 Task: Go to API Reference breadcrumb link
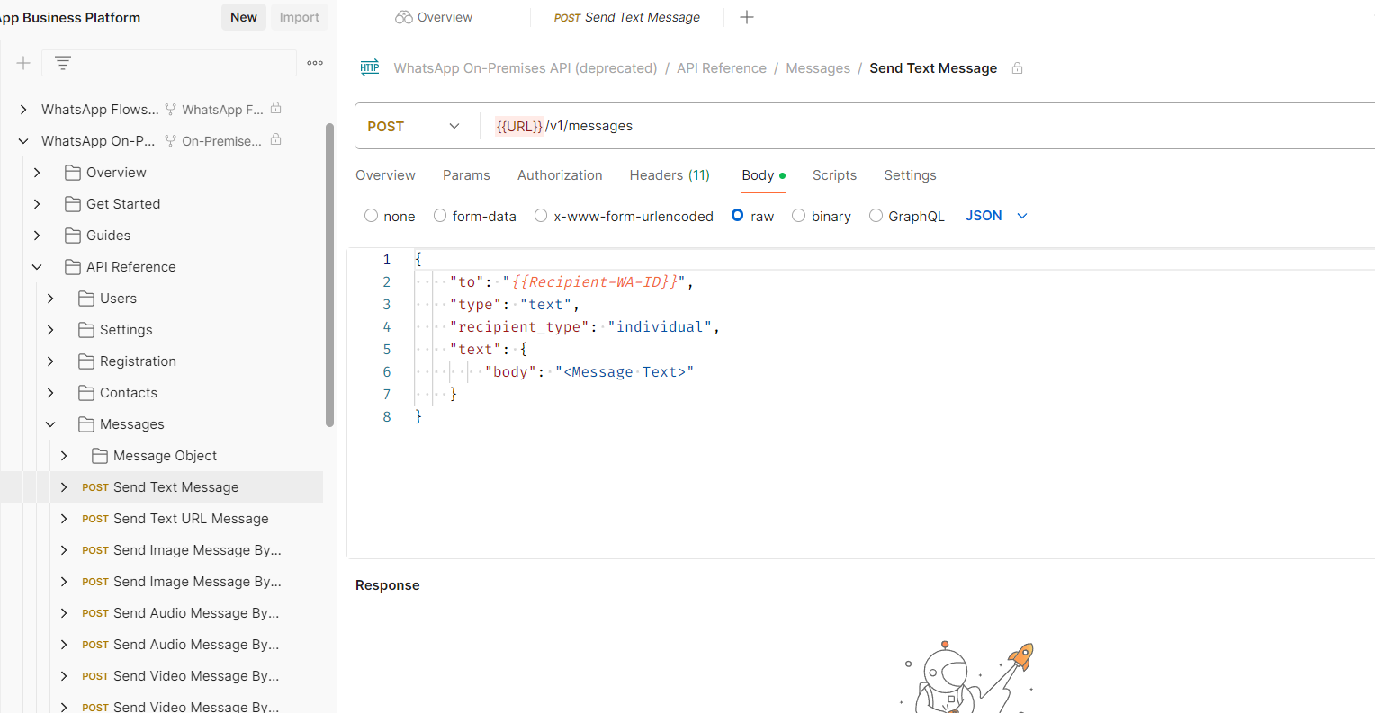tap(722, 68)
